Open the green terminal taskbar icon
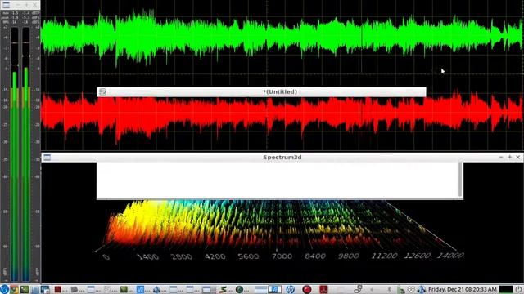The height and width of the screenshot is (294, 524). click(x=25, y=289)
